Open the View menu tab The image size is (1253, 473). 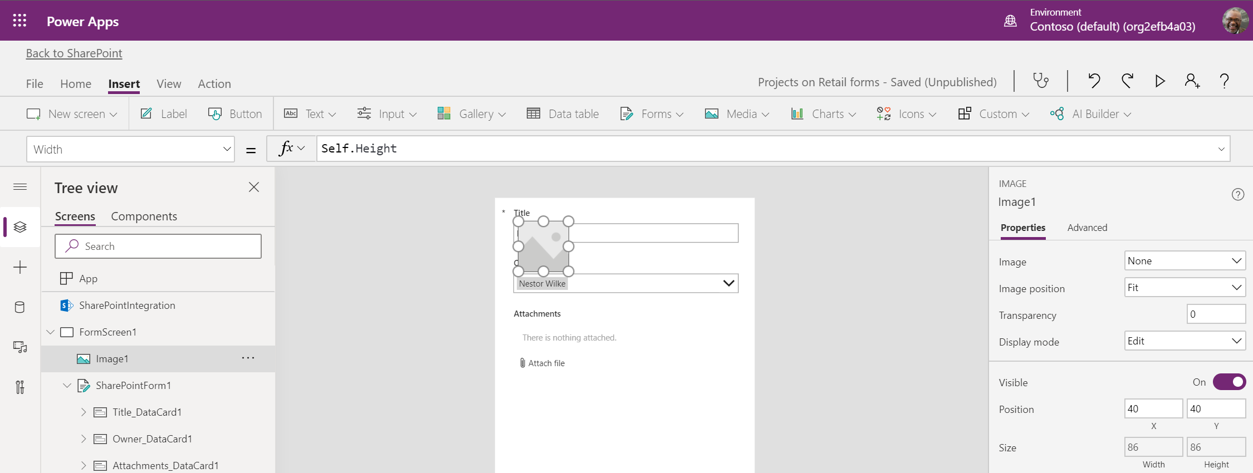click(169, 83)
